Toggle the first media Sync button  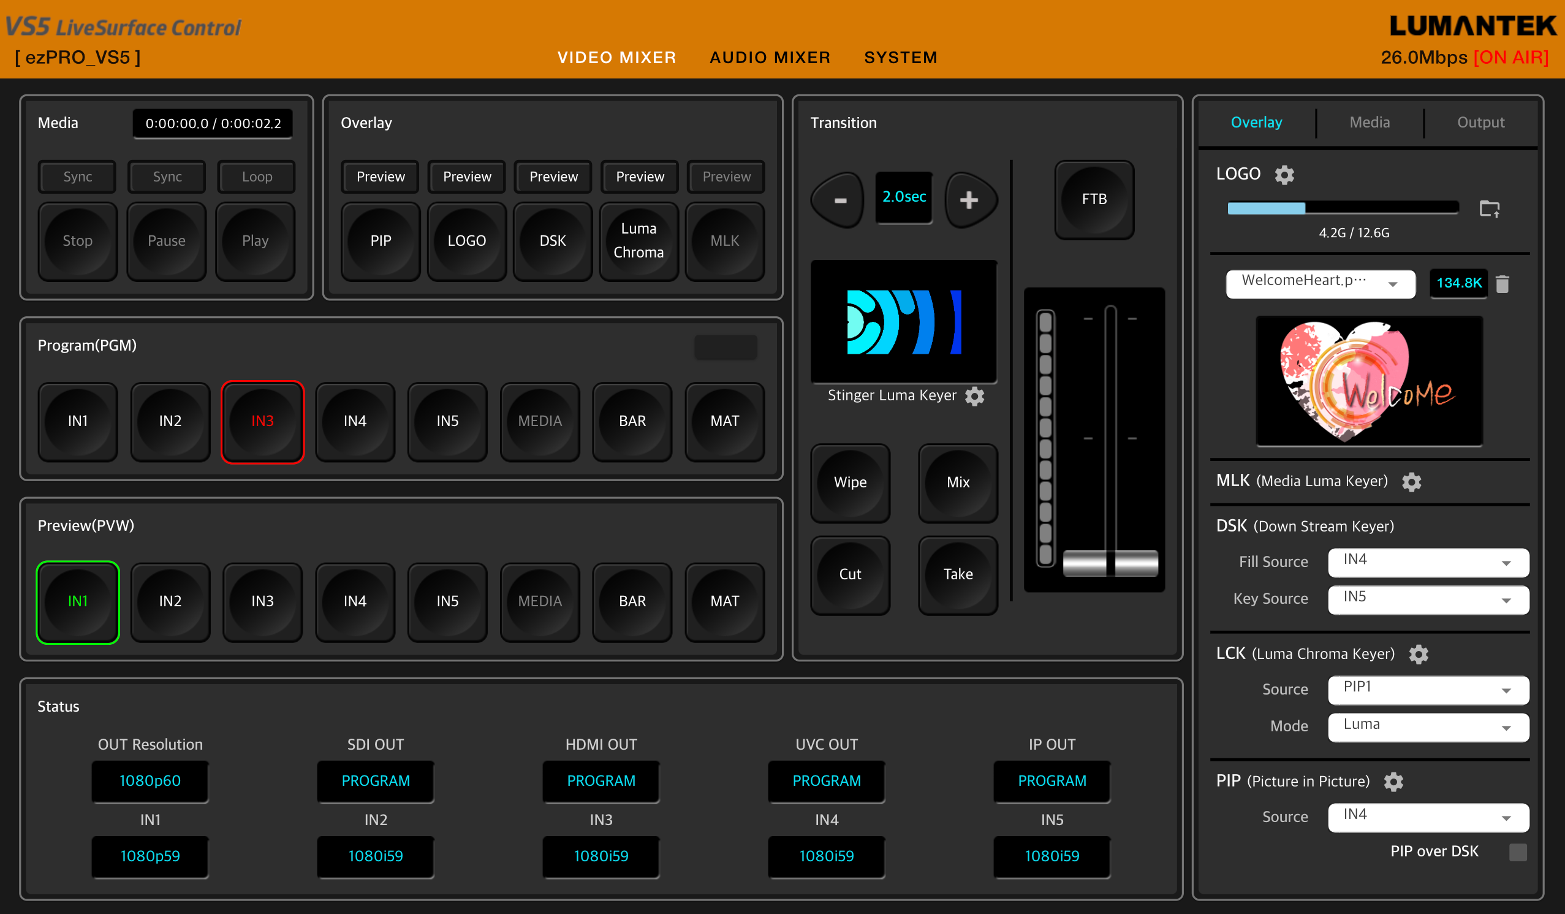click(x=78, y=177)
